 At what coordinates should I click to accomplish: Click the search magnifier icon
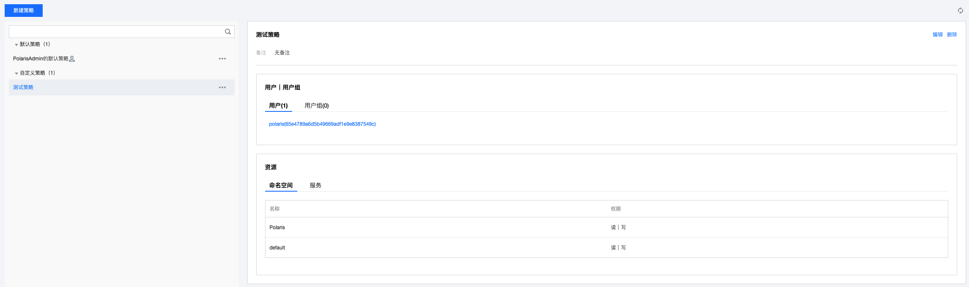228,32
